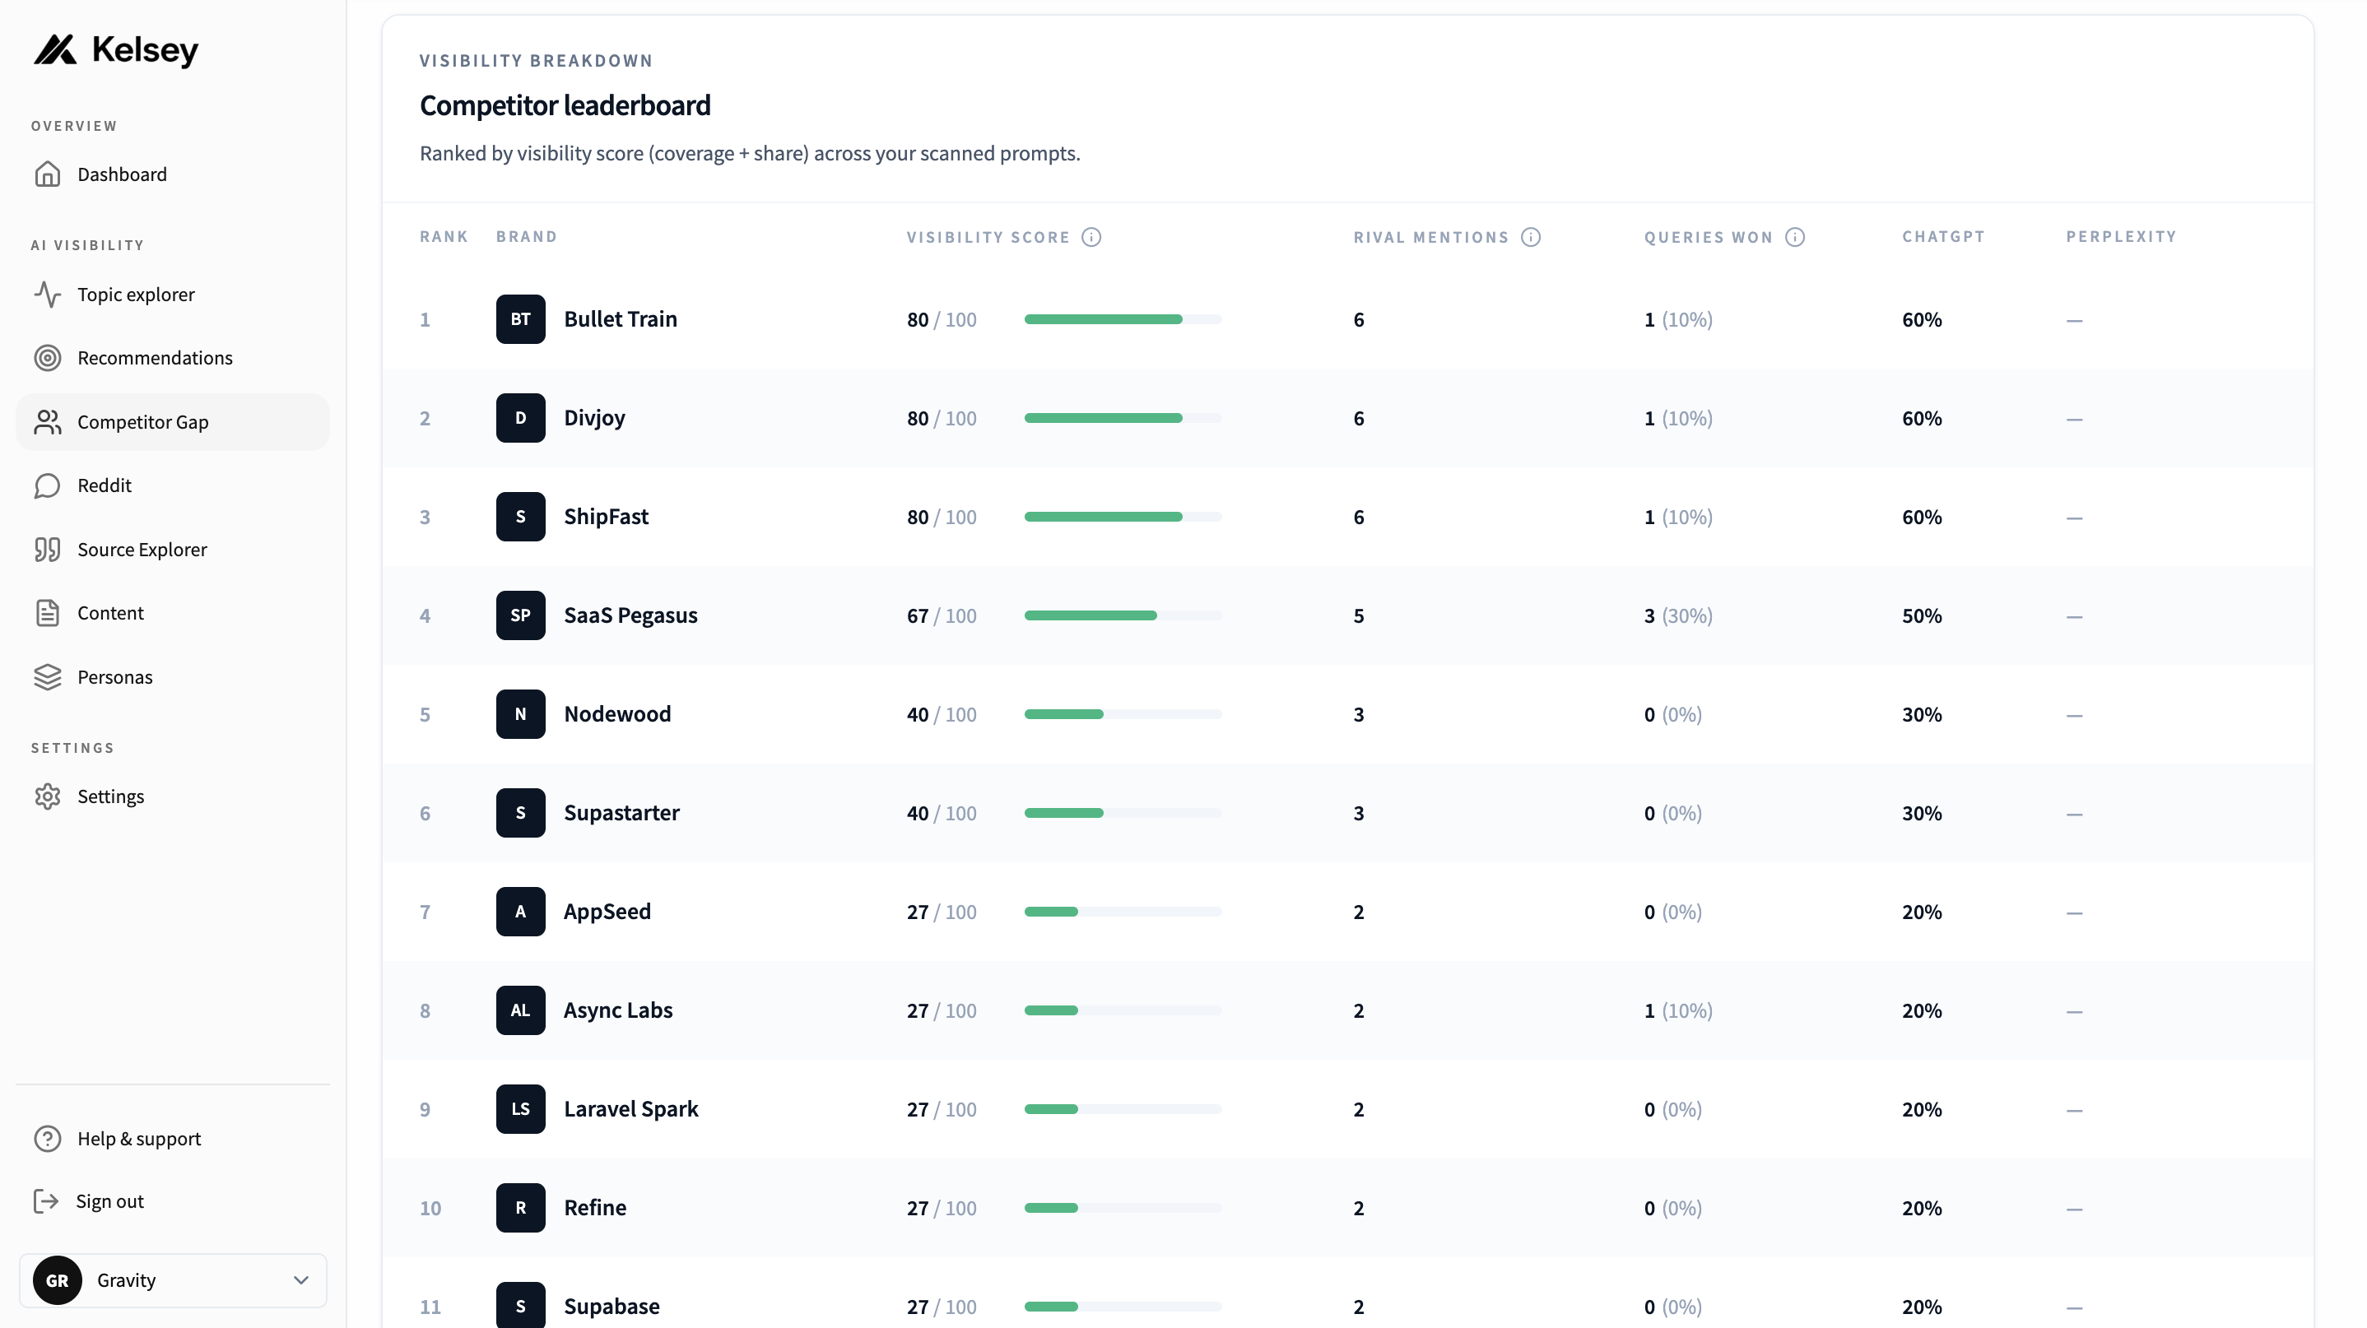This screenshot has height=1328, width=2367.
Task: Click the Kelsey logo icon
Action: point(55,49)
